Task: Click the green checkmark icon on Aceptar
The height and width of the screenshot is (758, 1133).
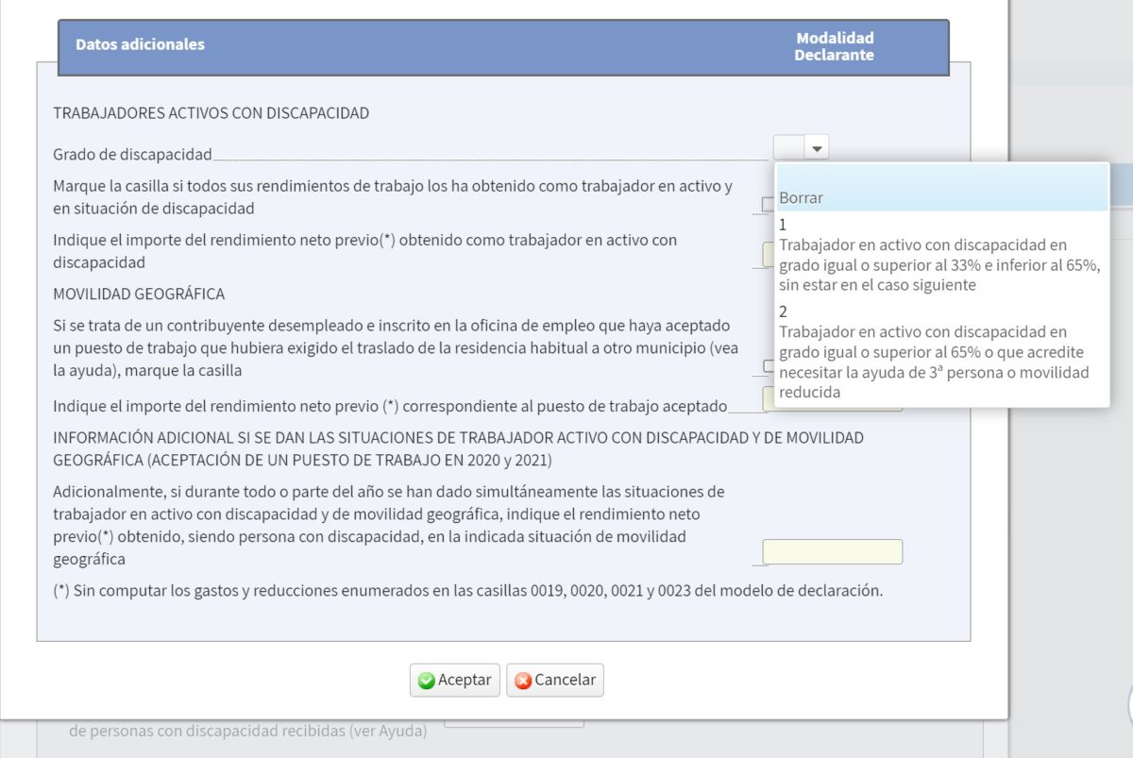Action: tap(427, 681)
